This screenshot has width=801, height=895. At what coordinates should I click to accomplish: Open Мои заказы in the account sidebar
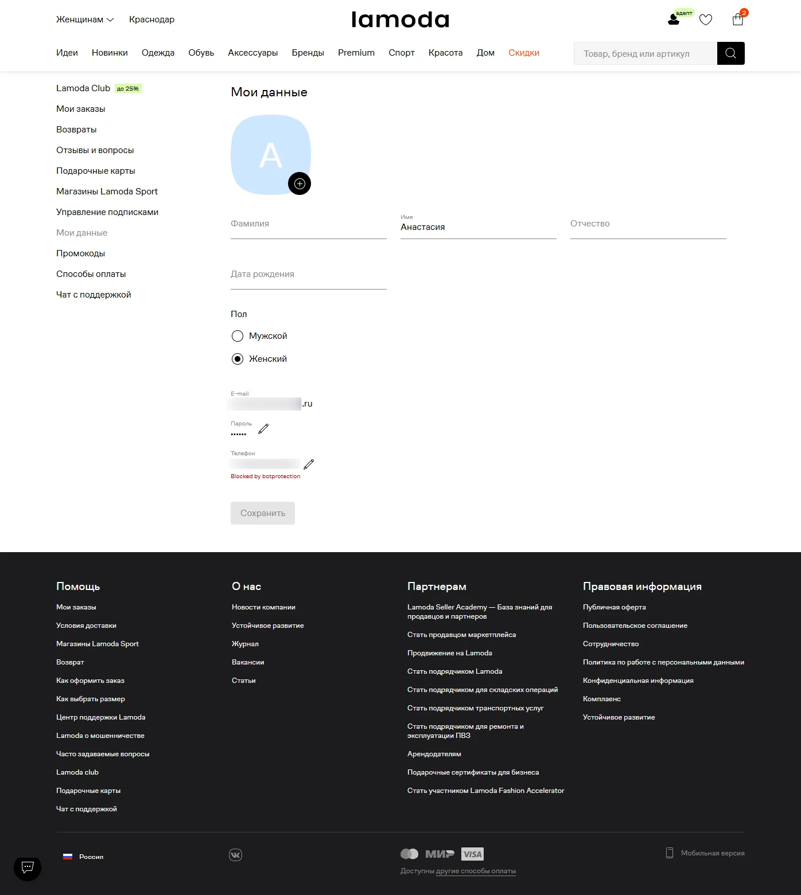81,109
